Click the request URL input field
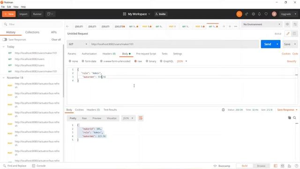This screenshot has height=169, width=300. coord(174,44)
